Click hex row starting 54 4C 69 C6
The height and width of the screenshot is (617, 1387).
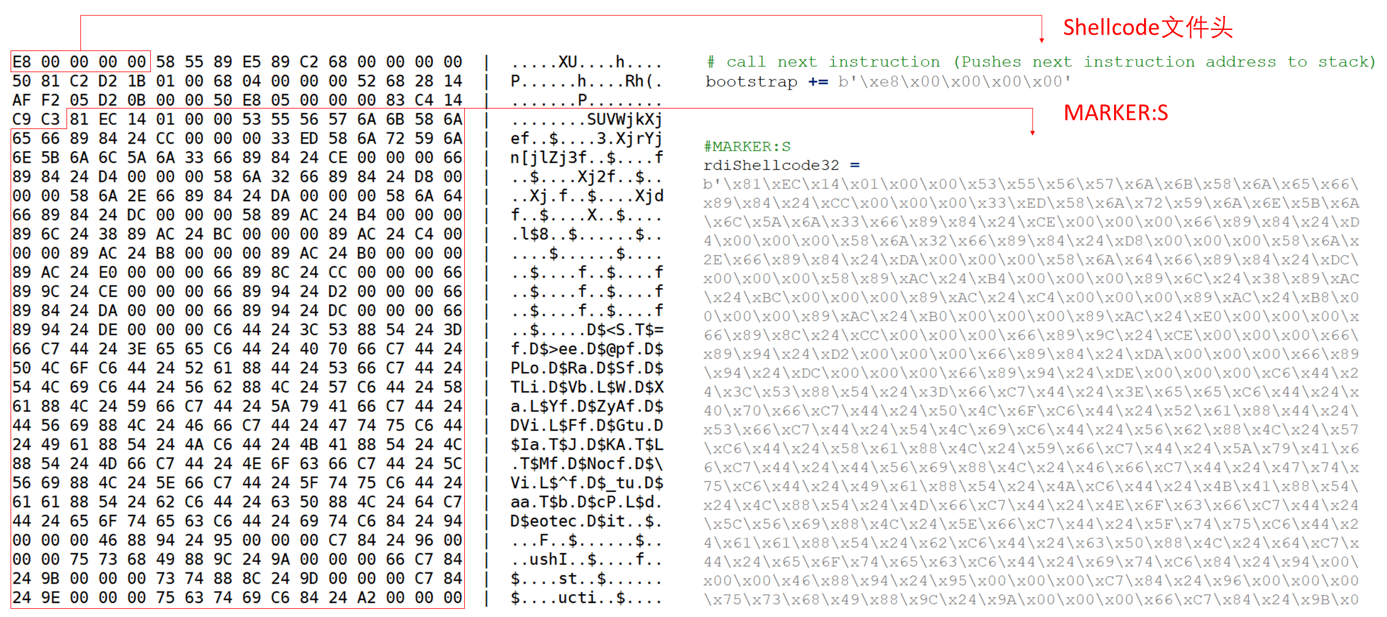pyautogui.click(x=237, y=387)
